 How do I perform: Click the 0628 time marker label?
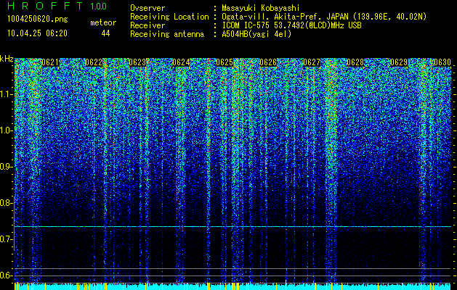pos(355,62)
